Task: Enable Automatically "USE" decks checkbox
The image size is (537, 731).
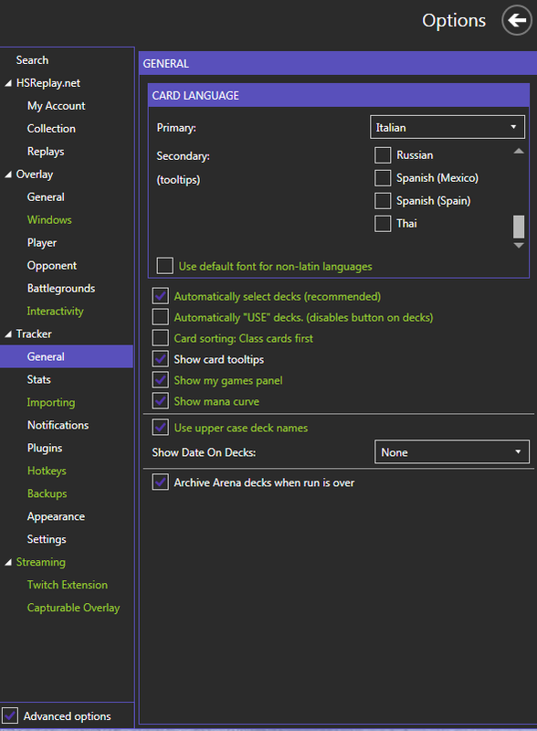Action: (x=161, y=317)
